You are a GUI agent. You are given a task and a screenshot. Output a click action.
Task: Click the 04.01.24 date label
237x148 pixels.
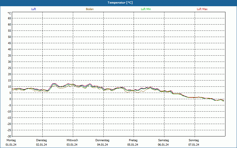click(103, 145)
